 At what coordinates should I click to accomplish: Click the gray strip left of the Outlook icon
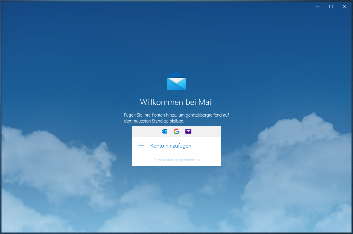click(x=146, y=131)
